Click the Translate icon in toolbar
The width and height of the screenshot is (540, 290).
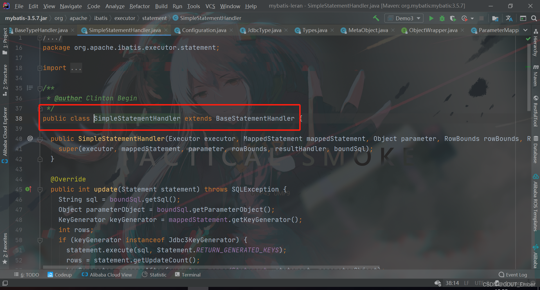pyautogui.click(x=509, y=18)
